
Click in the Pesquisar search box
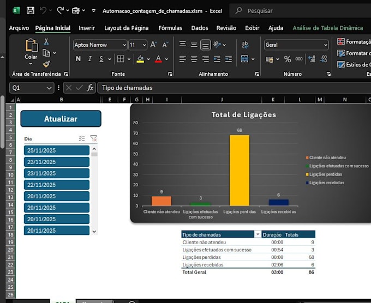click(300, 11)
